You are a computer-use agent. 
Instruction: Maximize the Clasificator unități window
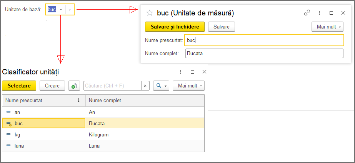click(192, 72)
